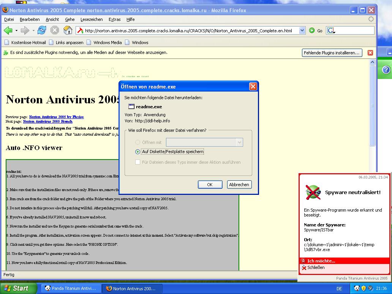Click the grey Forward arrow

click(x=25, y=30)
